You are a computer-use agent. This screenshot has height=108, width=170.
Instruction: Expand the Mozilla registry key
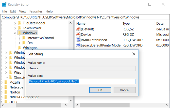point(2,83)
